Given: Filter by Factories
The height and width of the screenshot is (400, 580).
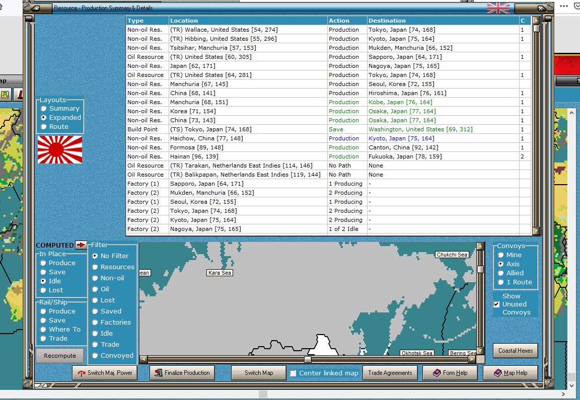Looking at the screenshot, I should pyautogui.click(x=95, y=323).
